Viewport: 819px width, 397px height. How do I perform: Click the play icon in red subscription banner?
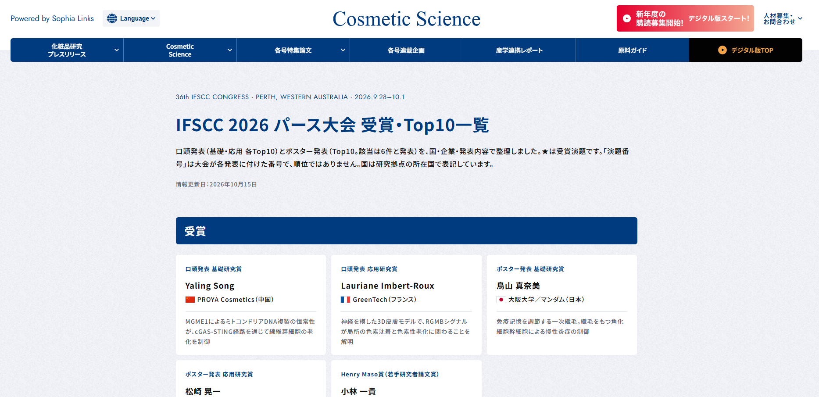tap(627, 18)
